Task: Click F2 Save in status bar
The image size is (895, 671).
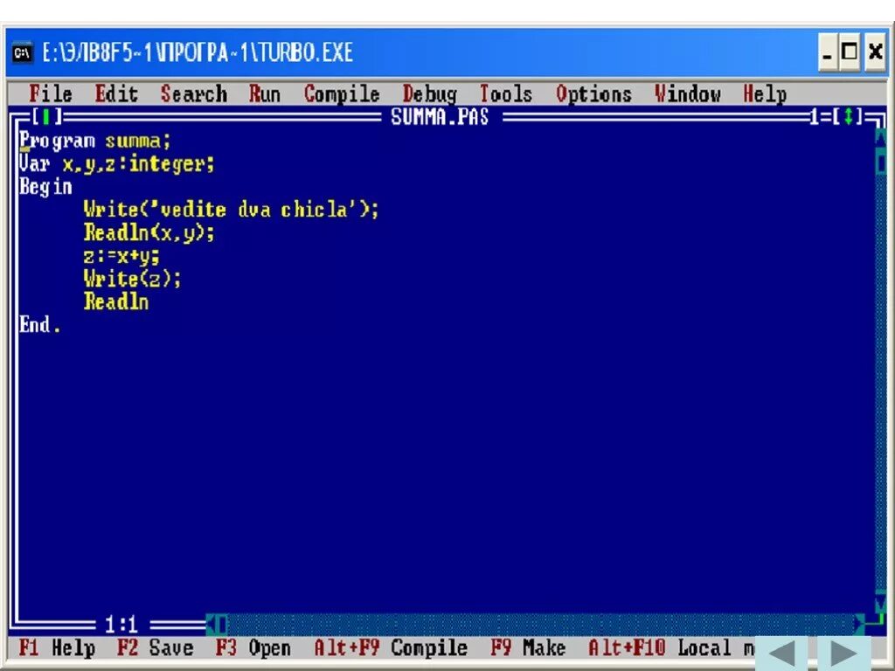Action: click(x=155, y=648)
